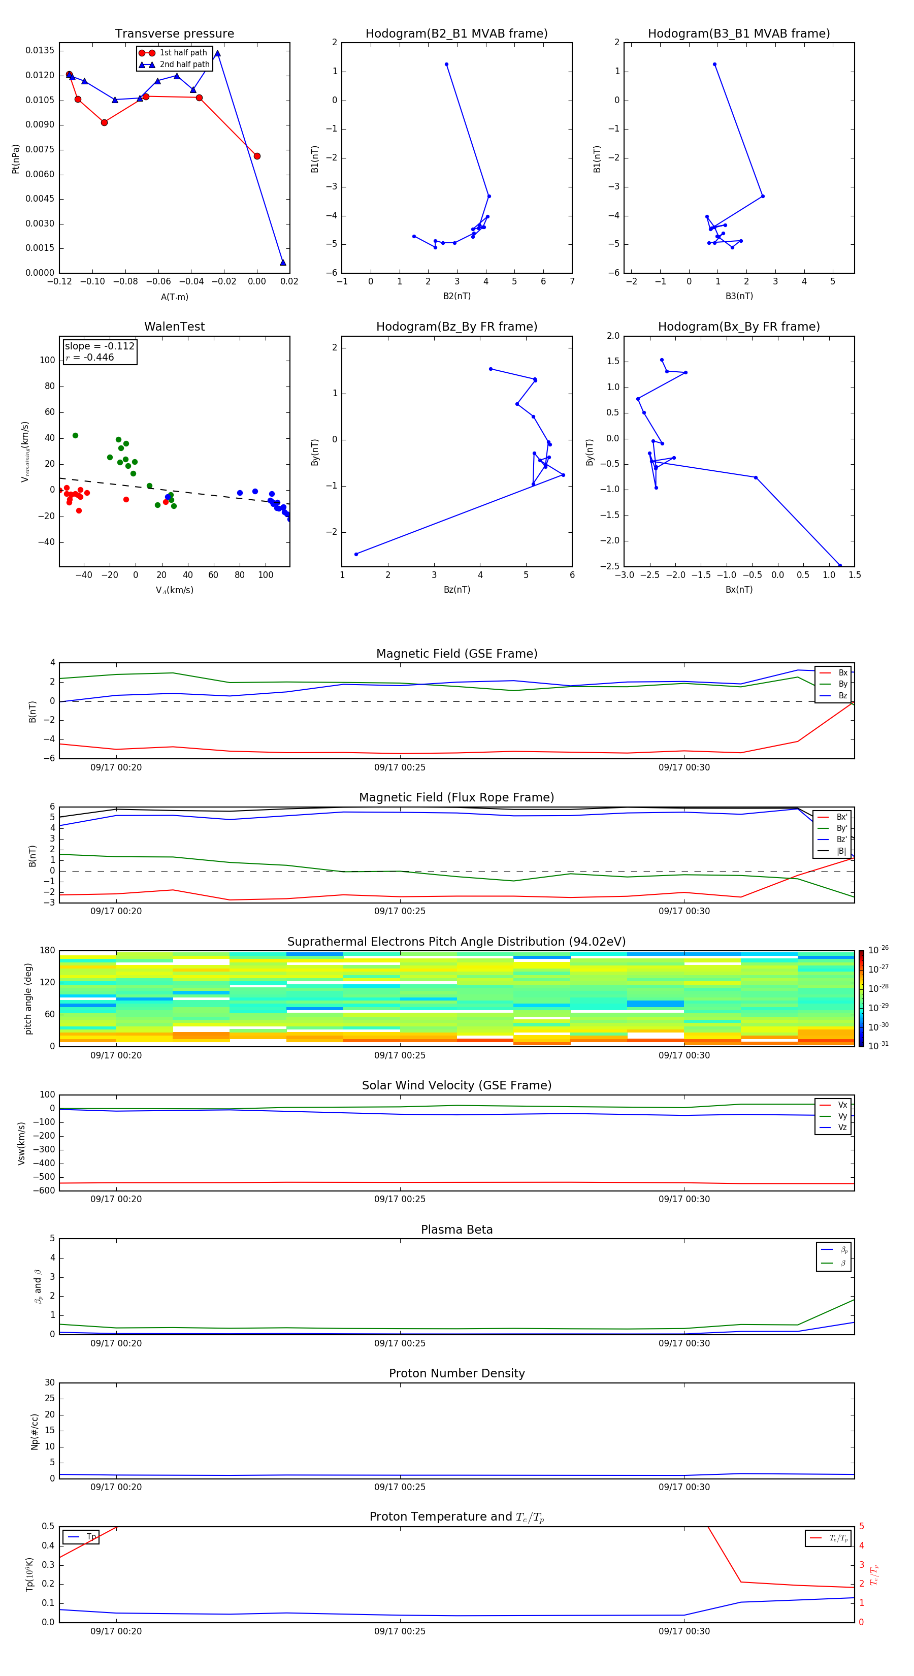Click the "Hodogram(Bz_By FR frame)" title
This screenshot has height=1676, width=914.
[456, 327]
